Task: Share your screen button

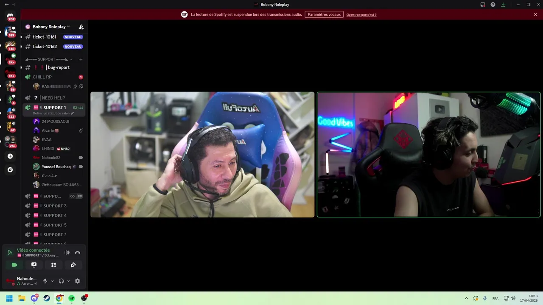Action: coord(34,265)
